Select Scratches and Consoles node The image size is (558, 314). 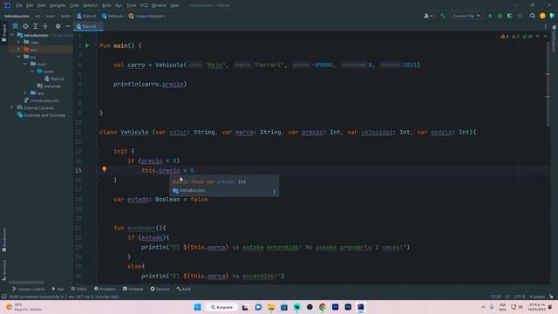click(41, 115)
